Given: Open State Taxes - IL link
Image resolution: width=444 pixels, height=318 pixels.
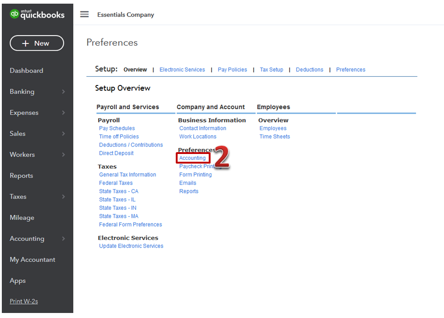Looking at the screenshot, I should click(117, 200).
